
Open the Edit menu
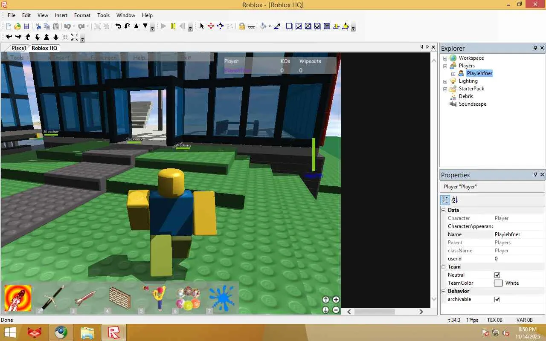pyautogui.click(x=26, y=15)
